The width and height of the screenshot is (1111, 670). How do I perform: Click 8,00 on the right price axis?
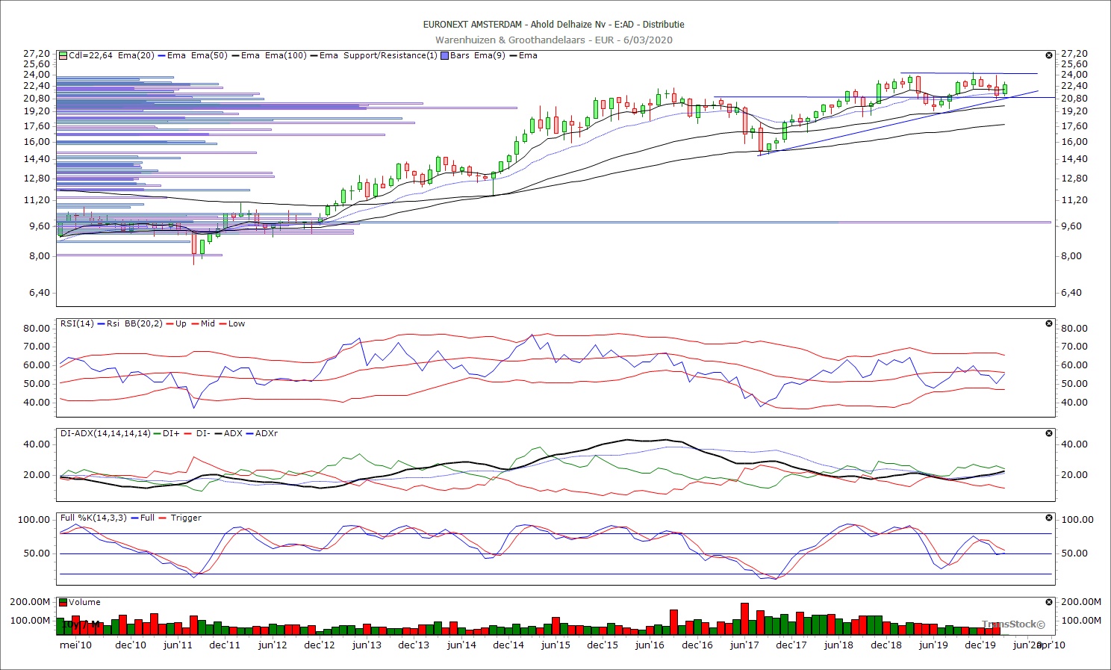pos(1071,255)
